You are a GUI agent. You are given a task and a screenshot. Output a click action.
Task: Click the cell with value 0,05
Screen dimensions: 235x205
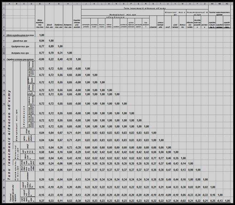click(182, 193)
